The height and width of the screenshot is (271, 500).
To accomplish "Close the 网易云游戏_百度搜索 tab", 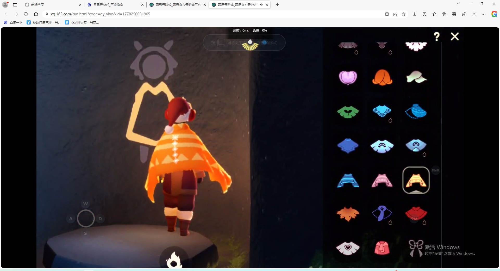I will point(142,5).
